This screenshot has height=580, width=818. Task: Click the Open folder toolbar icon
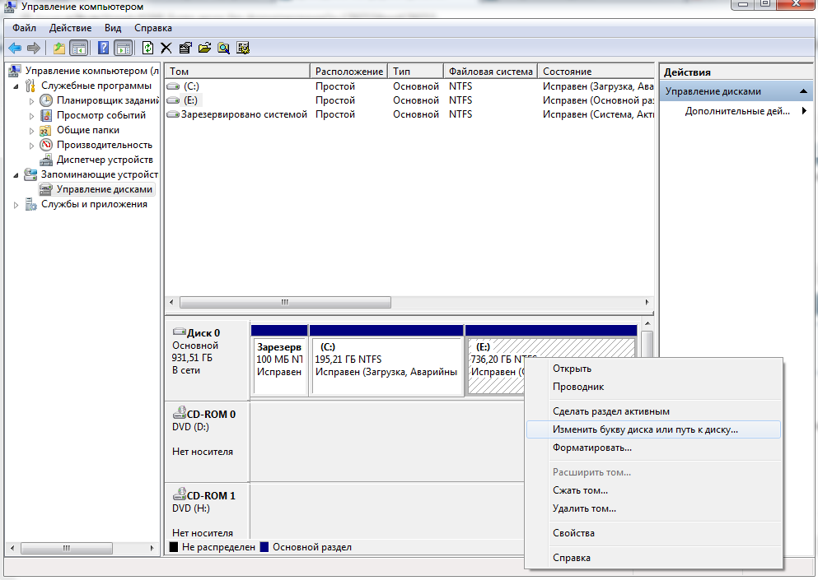[204, 49]
